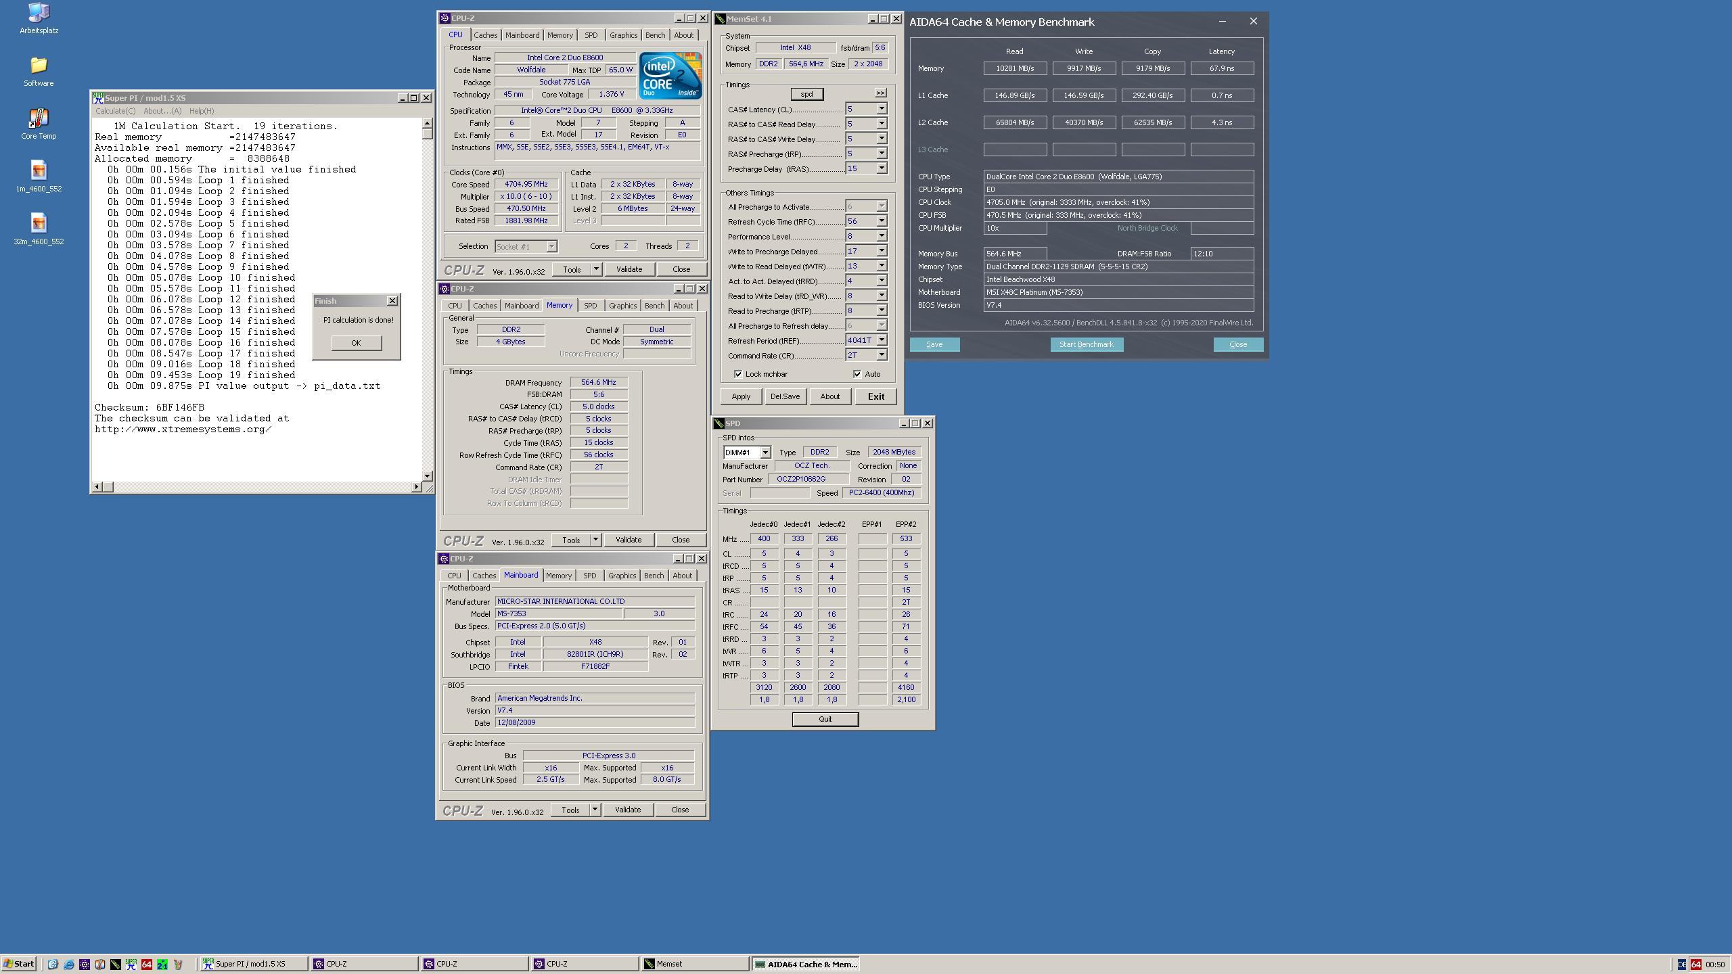The width and height of the screenshot is (1732, 974).
Task: Click Super PI vertical scrollbar up arrow
Action: [427, 123]
